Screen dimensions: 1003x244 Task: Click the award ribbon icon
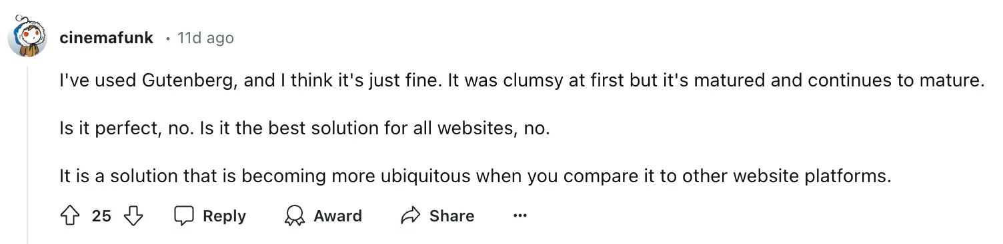click(x=294, y=215)
